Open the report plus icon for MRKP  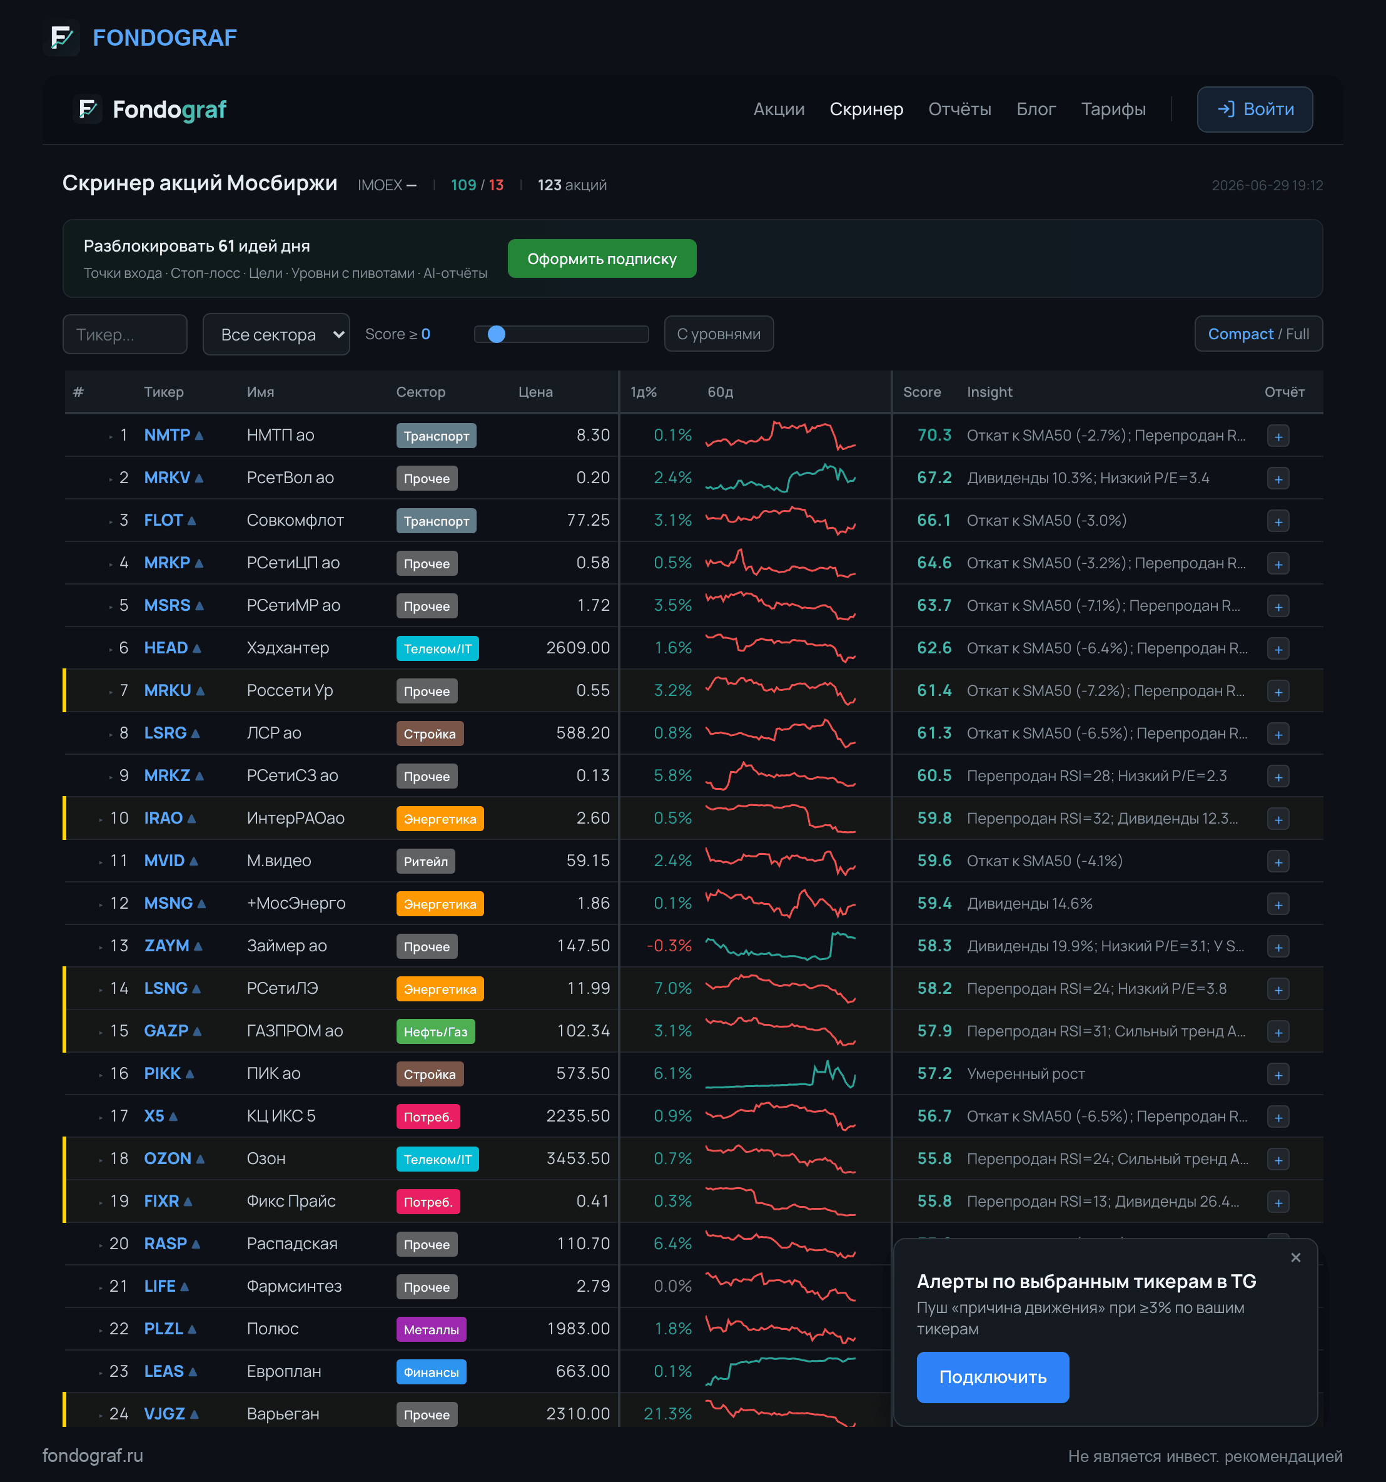click(x=1278, y=564)
